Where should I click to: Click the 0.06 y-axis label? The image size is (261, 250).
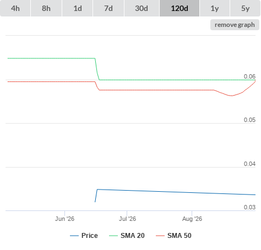(x=249, y=76)
